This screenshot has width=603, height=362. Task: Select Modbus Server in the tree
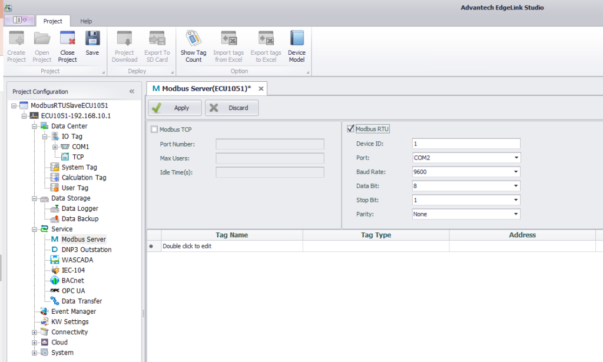[84, 240]
